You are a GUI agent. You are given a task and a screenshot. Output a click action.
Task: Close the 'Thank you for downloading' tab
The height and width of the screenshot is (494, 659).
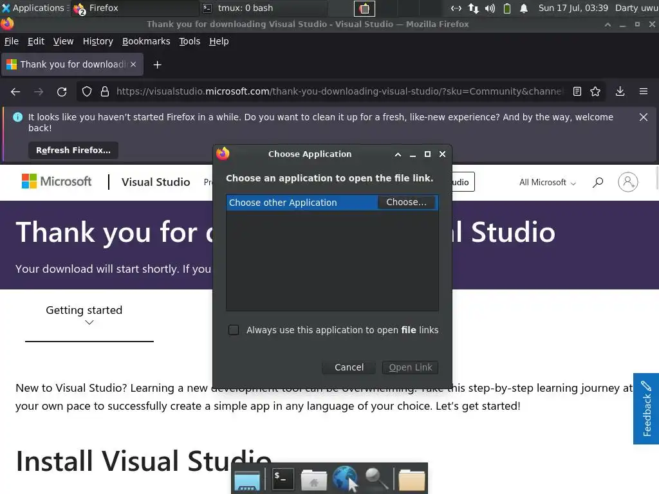[133, 64]
